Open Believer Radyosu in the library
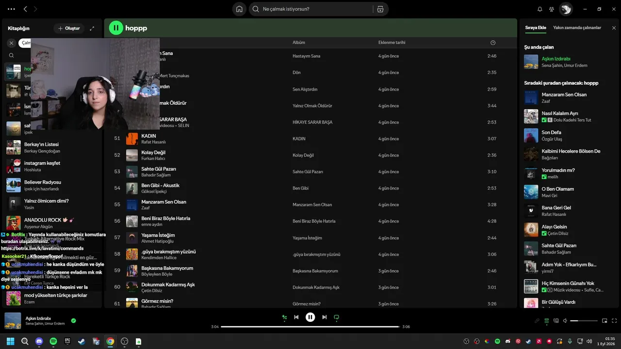Screen dimensions: 621x349 [53, 185]
